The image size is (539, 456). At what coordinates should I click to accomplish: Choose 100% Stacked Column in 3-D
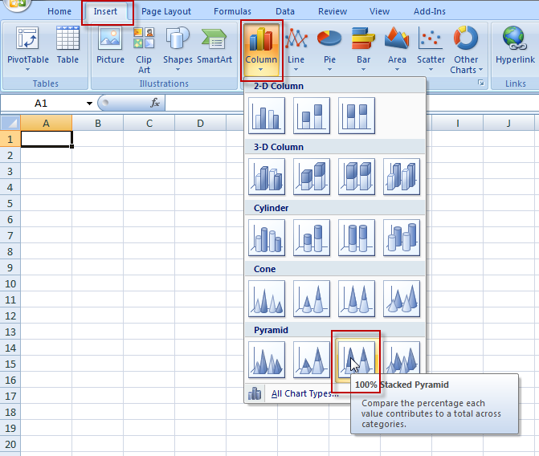tap(357, 177)
